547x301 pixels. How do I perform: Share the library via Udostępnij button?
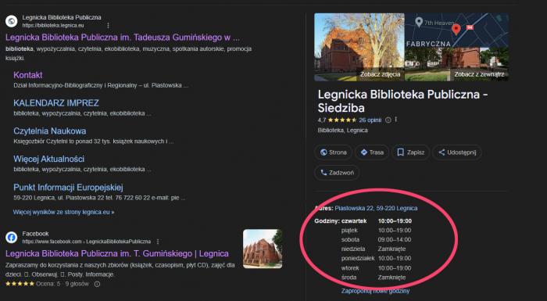point(457,152)
